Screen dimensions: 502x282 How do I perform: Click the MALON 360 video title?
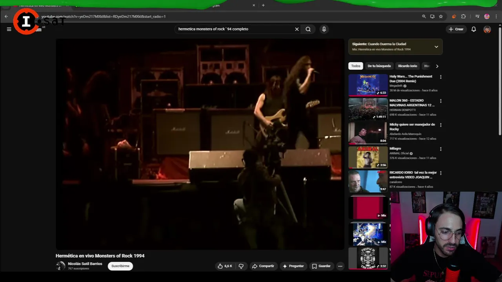point(412,103)
